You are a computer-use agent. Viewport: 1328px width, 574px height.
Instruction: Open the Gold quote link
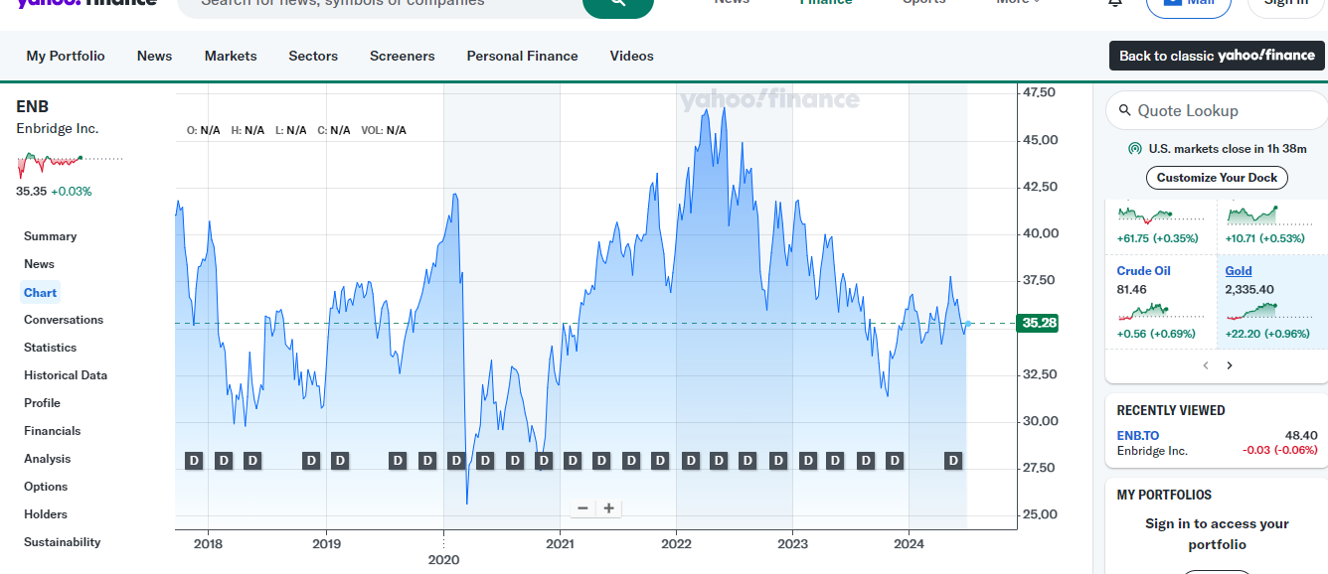1239,271
